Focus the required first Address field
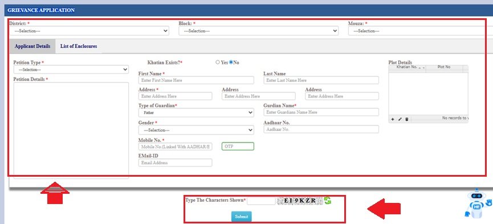 tap(175, 96)
